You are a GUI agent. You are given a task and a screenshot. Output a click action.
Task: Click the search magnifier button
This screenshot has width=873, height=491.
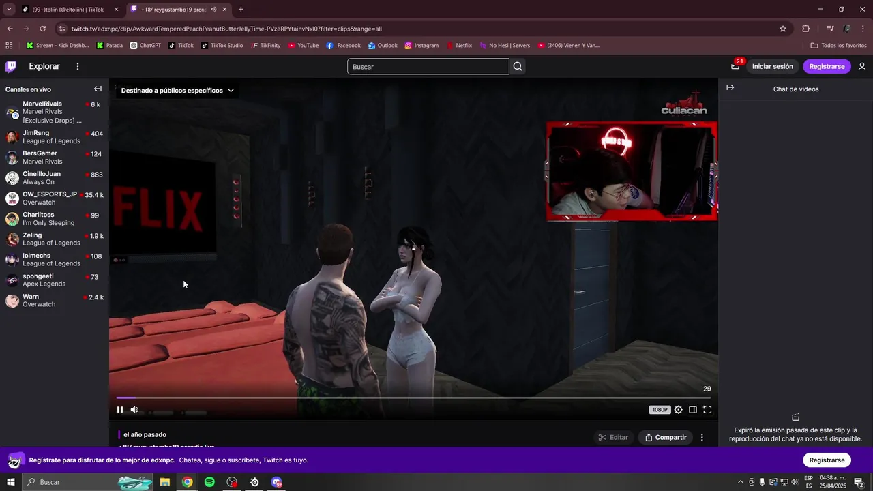pos(518,66)
